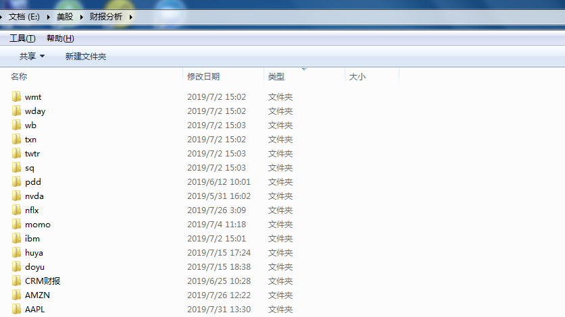The width and height of the screenshot is (565, 317).
Task: Select the CRM财报 folder name
Action: [43, 281]
